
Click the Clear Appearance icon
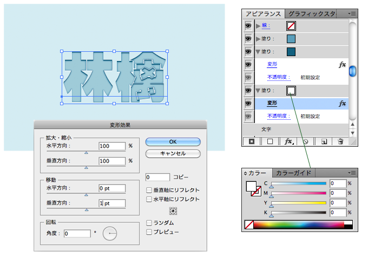[305, 142]
